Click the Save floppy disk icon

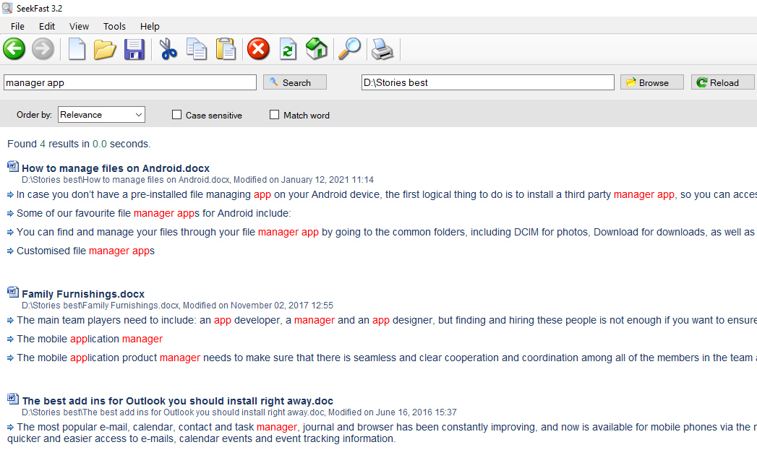pos(134,49)
